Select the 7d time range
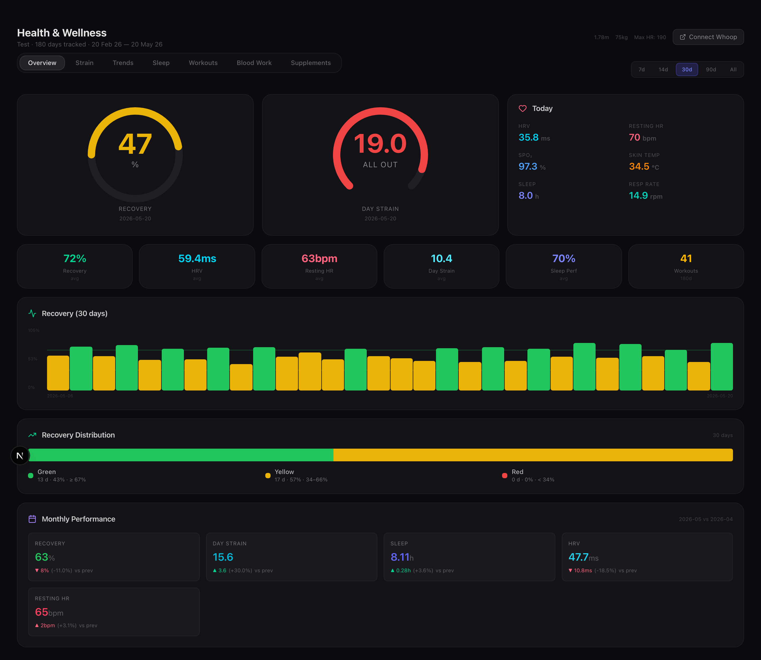The image size is (761, 660). click(642, 69)
